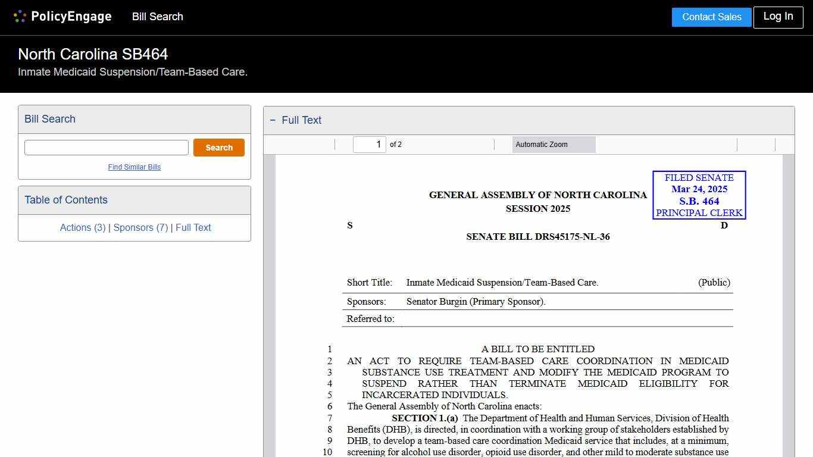The image size is (813, 457).
Task: Click the PolicyEngage logo icon
Action: click(x=20, y=16)
